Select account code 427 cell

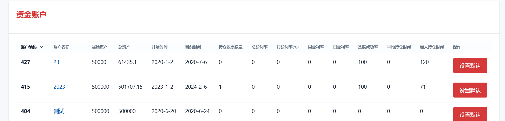tap(26, 62)
